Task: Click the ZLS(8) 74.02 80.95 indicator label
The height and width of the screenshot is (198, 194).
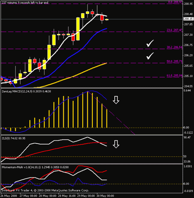Action: [14, 138]
